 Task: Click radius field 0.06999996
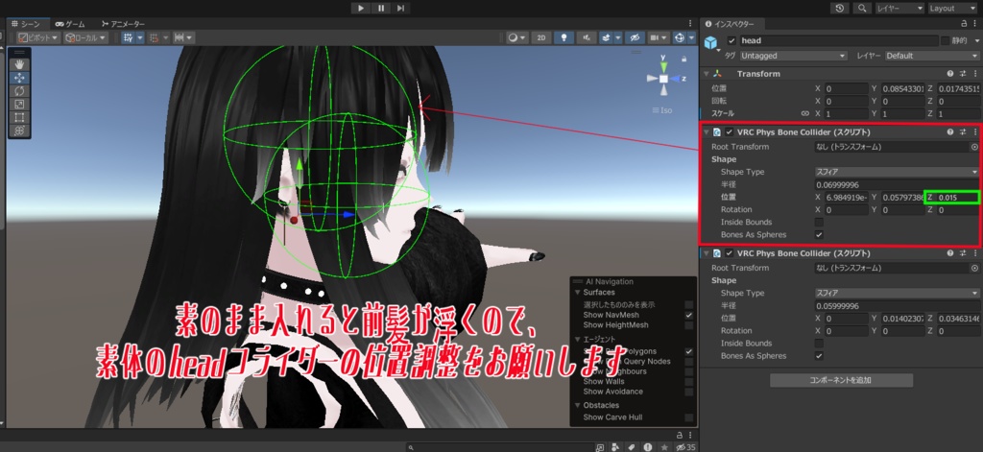click(x=897, y=185)
